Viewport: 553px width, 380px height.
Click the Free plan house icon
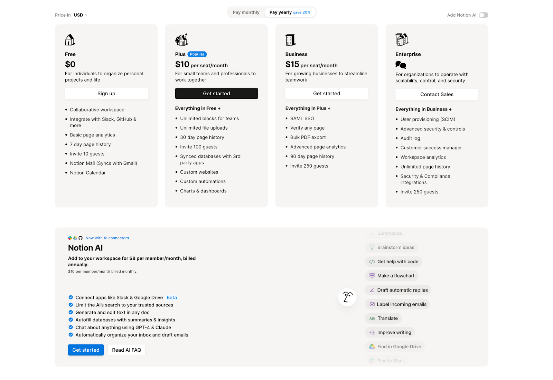coord(70,40)
